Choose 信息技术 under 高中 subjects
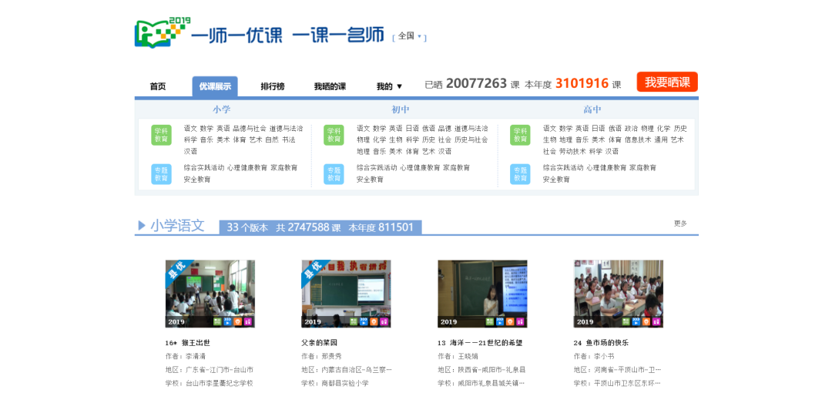The image size is (832, 393). pyautogui.click(x=637, y=139)
